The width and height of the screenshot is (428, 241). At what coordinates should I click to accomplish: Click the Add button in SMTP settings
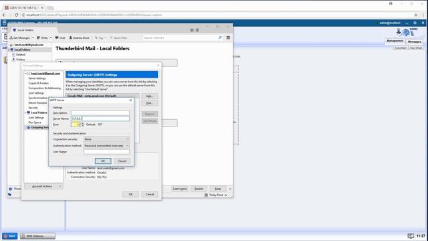149,96
